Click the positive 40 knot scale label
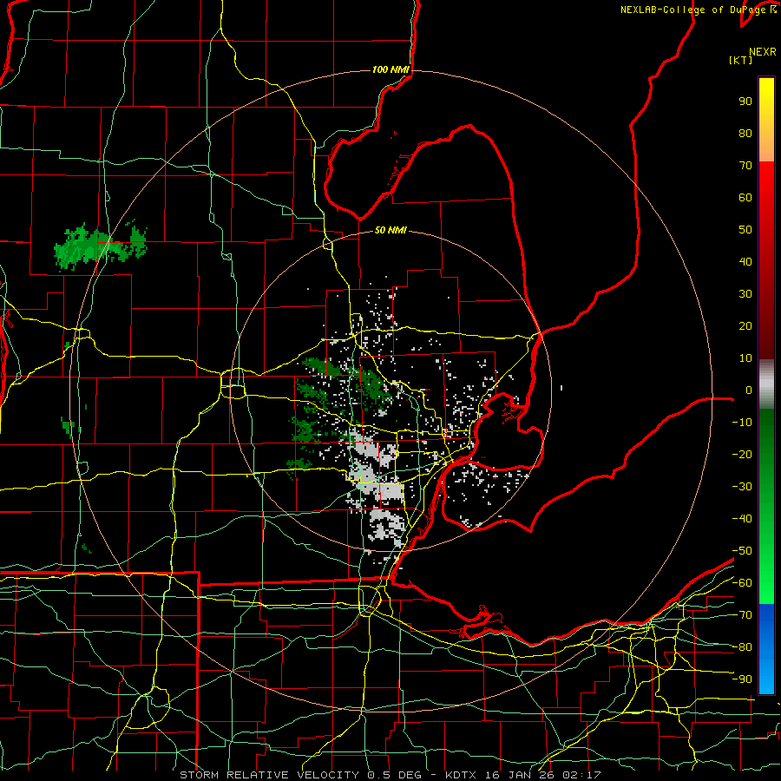 745,262
